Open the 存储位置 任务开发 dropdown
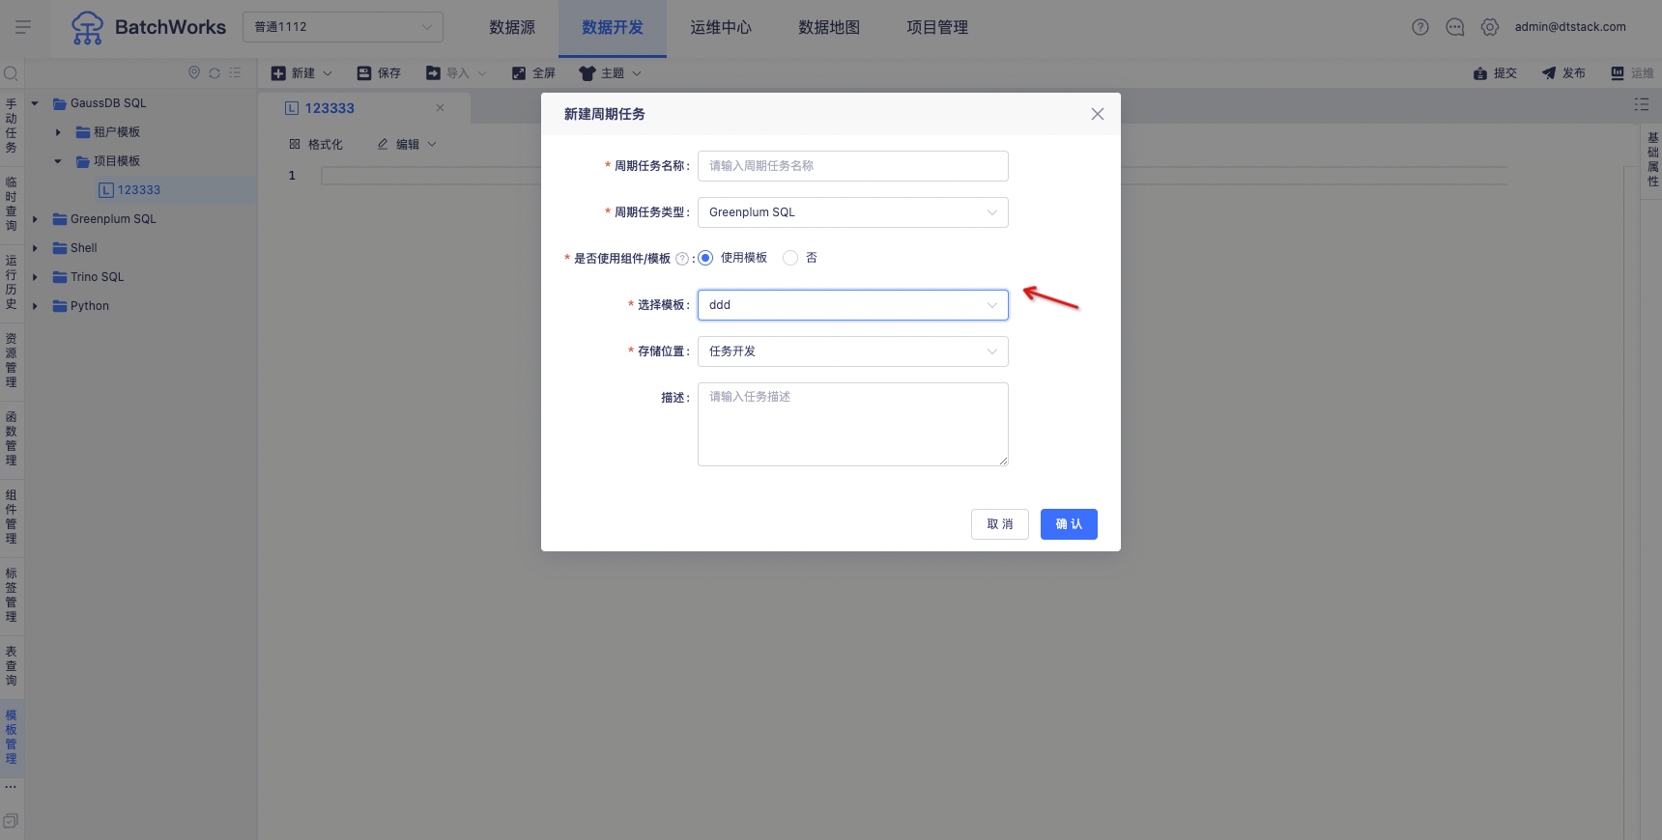 853,351
